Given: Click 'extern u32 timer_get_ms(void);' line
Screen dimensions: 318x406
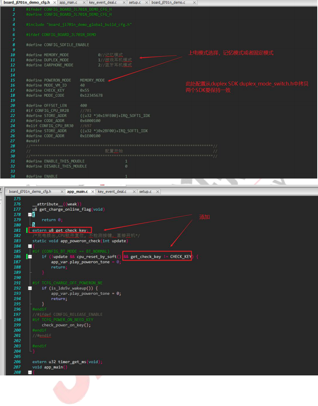Looking at the screenshot, I should click(x=67, y=362).
